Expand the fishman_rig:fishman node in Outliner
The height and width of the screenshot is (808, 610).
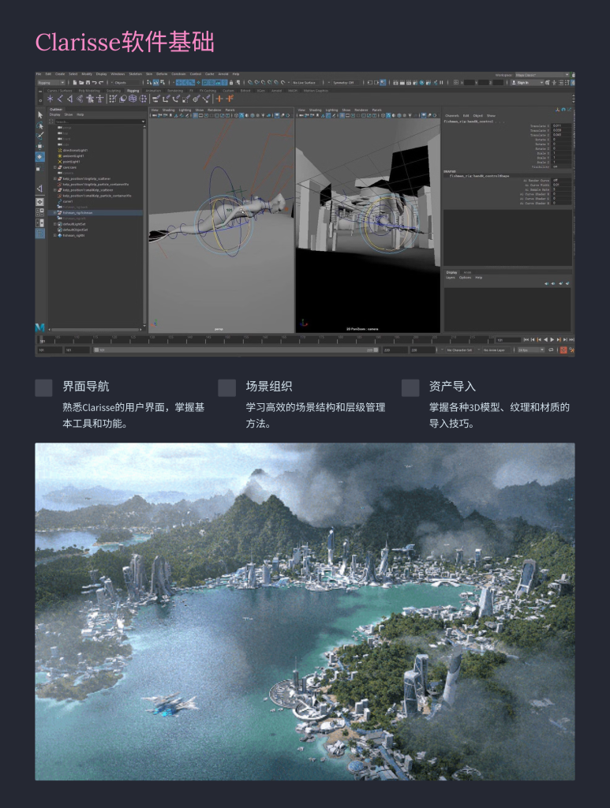coord(55,212)
